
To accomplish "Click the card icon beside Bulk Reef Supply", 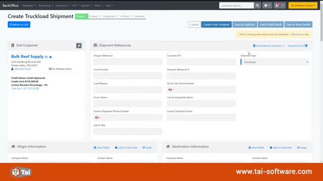I will [x=46, y=57].
